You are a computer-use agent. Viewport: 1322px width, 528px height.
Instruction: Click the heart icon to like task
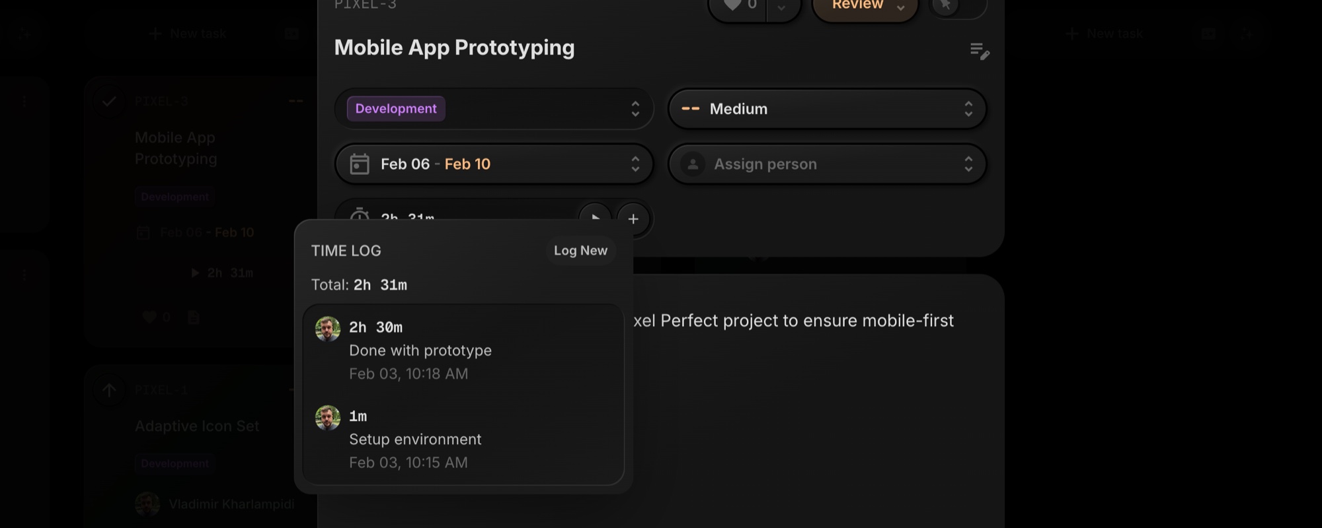coord(732,5)
